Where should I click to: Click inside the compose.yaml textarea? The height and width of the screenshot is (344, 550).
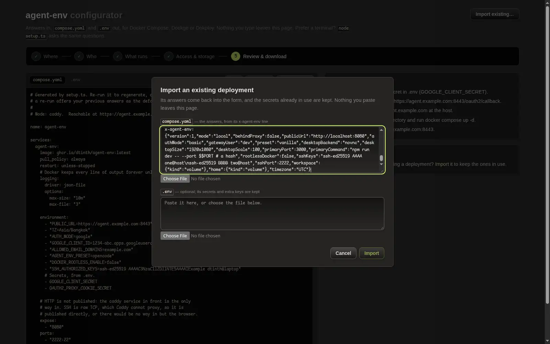[x=269, y=150]
